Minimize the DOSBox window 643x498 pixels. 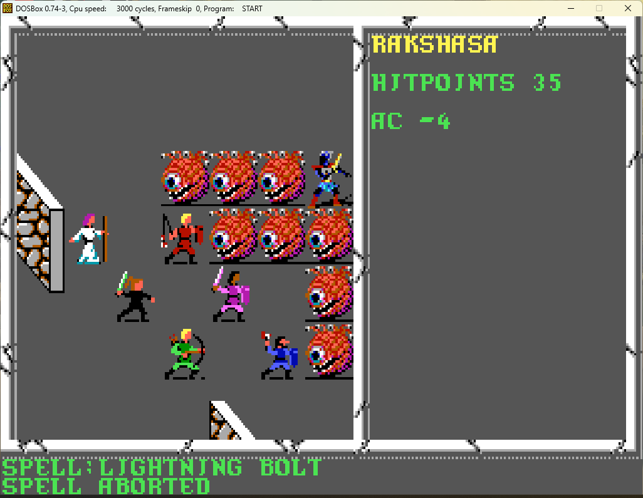pyautogui.click(x=571, y=8)
